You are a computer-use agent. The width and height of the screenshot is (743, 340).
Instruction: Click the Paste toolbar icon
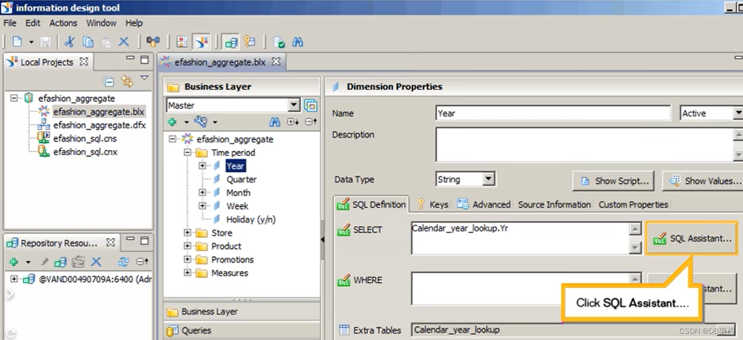pos(106,42)
